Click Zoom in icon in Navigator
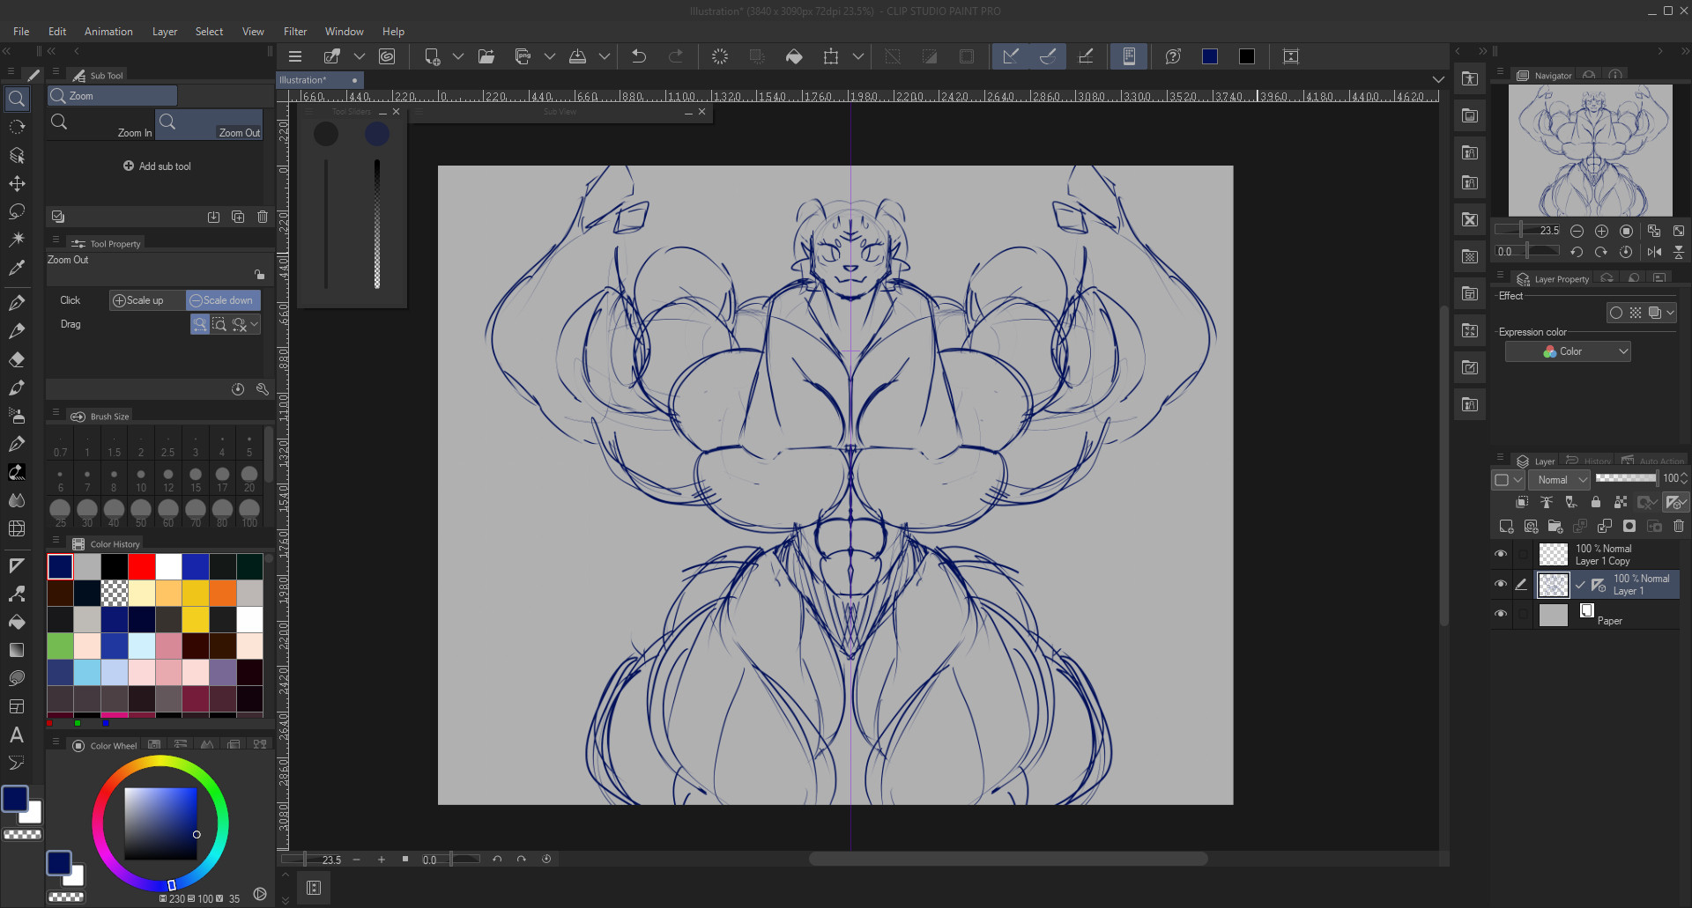The width and height of the screenshot is (1692, 908). pos(1601,231)
